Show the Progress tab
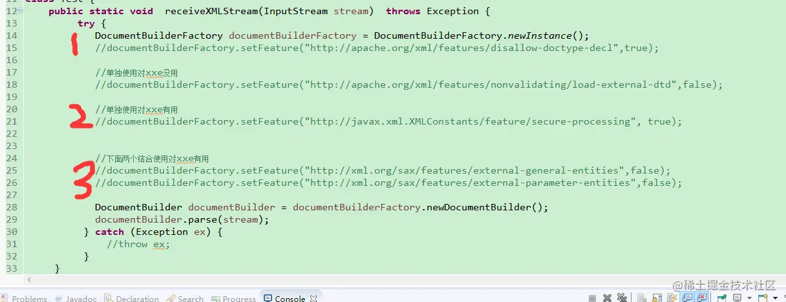786x302 pixels. coord(233,298)
